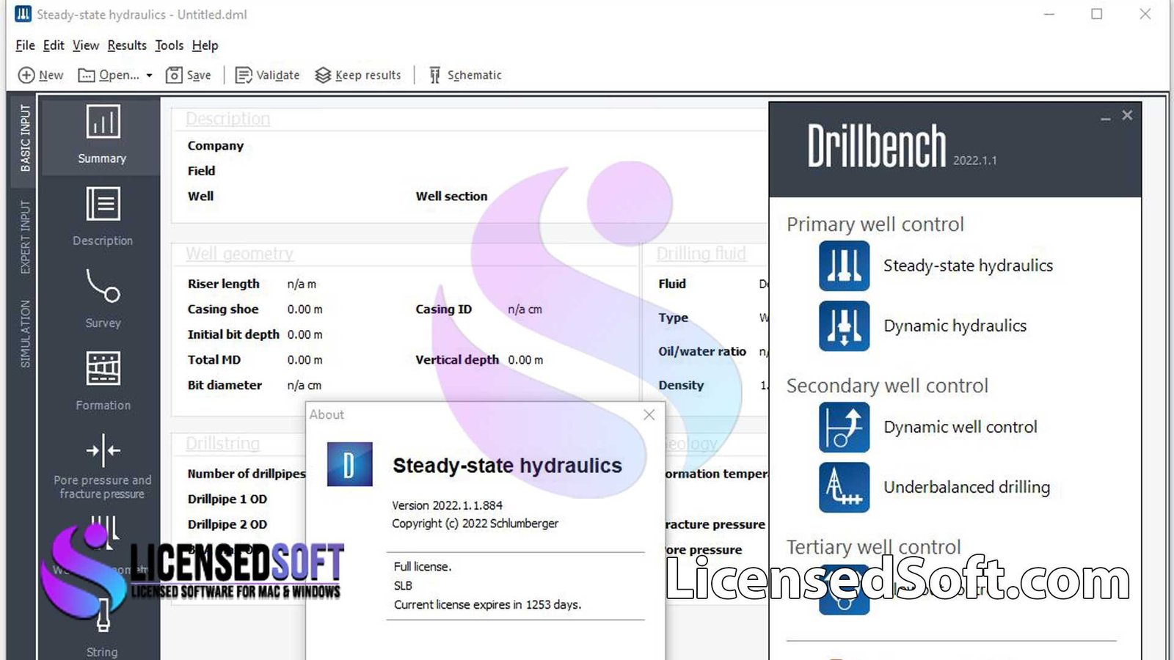1174x660 pixels.
Task: Open the Edit menu
Action: (54, 45)
